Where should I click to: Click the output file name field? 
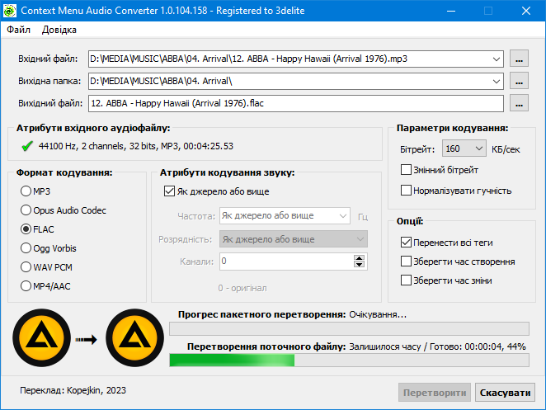(296, 103)
